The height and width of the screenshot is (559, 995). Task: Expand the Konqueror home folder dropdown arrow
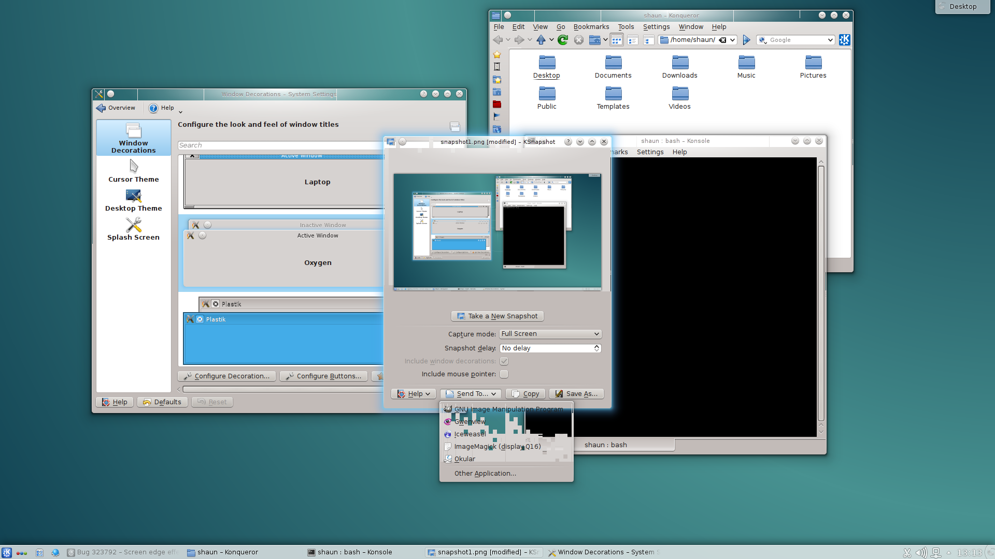tap(605, 40)
